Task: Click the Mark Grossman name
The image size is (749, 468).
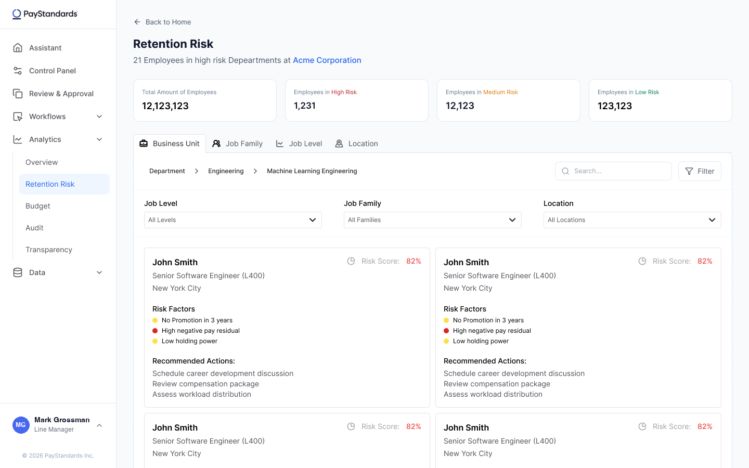Action: click(62, 420)
